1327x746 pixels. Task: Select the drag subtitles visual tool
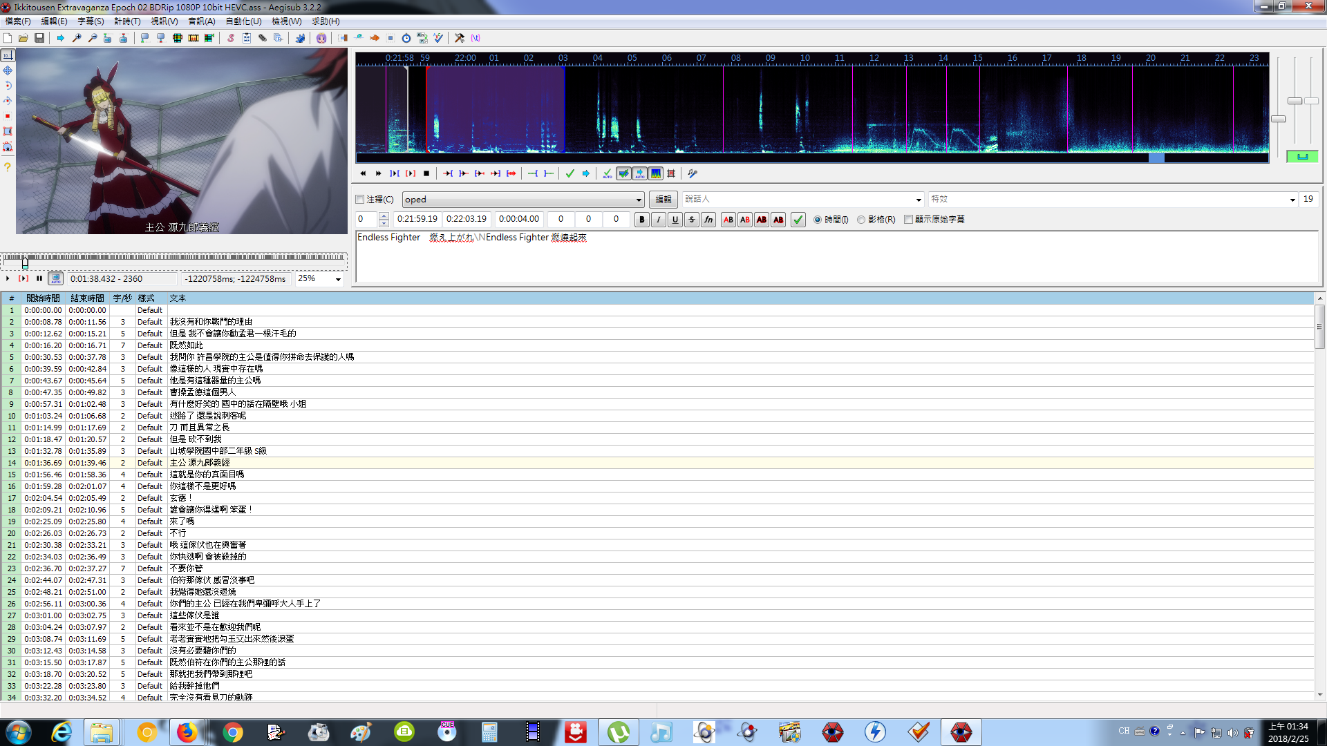click(8, 70)
